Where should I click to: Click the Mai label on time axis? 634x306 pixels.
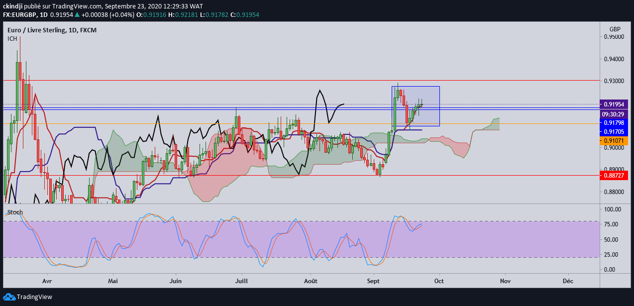pos(113,281)
